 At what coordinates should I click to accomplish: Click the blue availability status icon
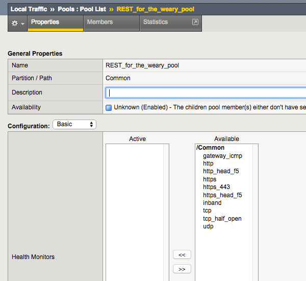click(109, 108)
